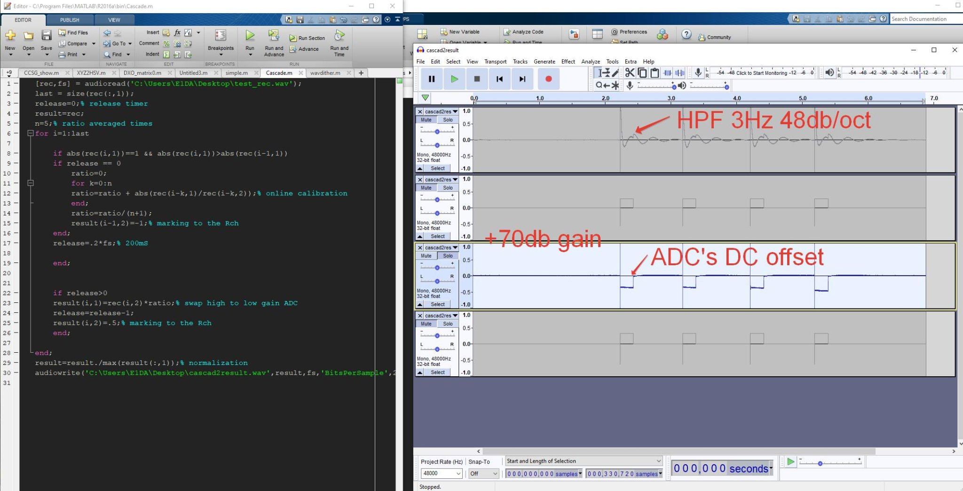The height and width of the screenshot is (491, 963).
Task: Open the +9 hidden editor tabs list
Action: click(x=9, y=73)
